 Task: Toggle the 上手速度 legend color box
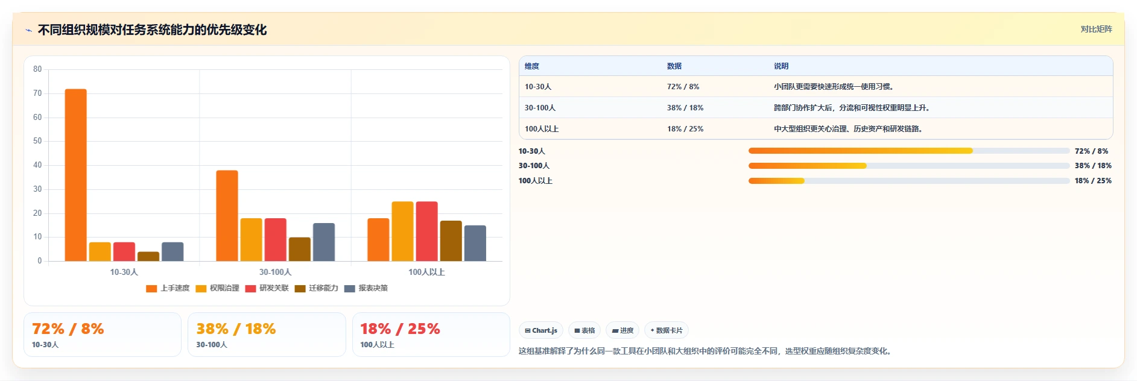[151, 289]
